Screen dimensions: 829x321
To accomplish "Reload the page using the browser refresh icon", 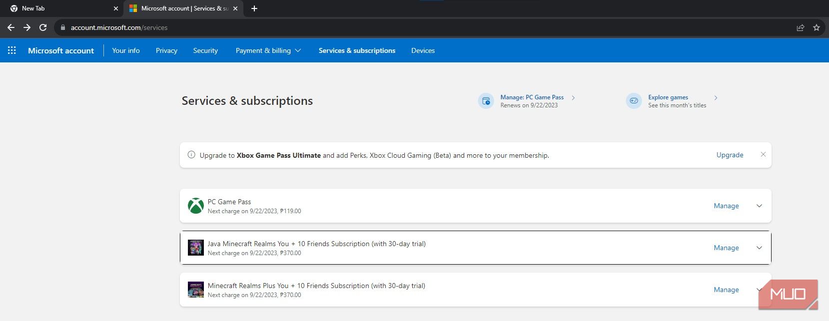I will click(43, 27).
